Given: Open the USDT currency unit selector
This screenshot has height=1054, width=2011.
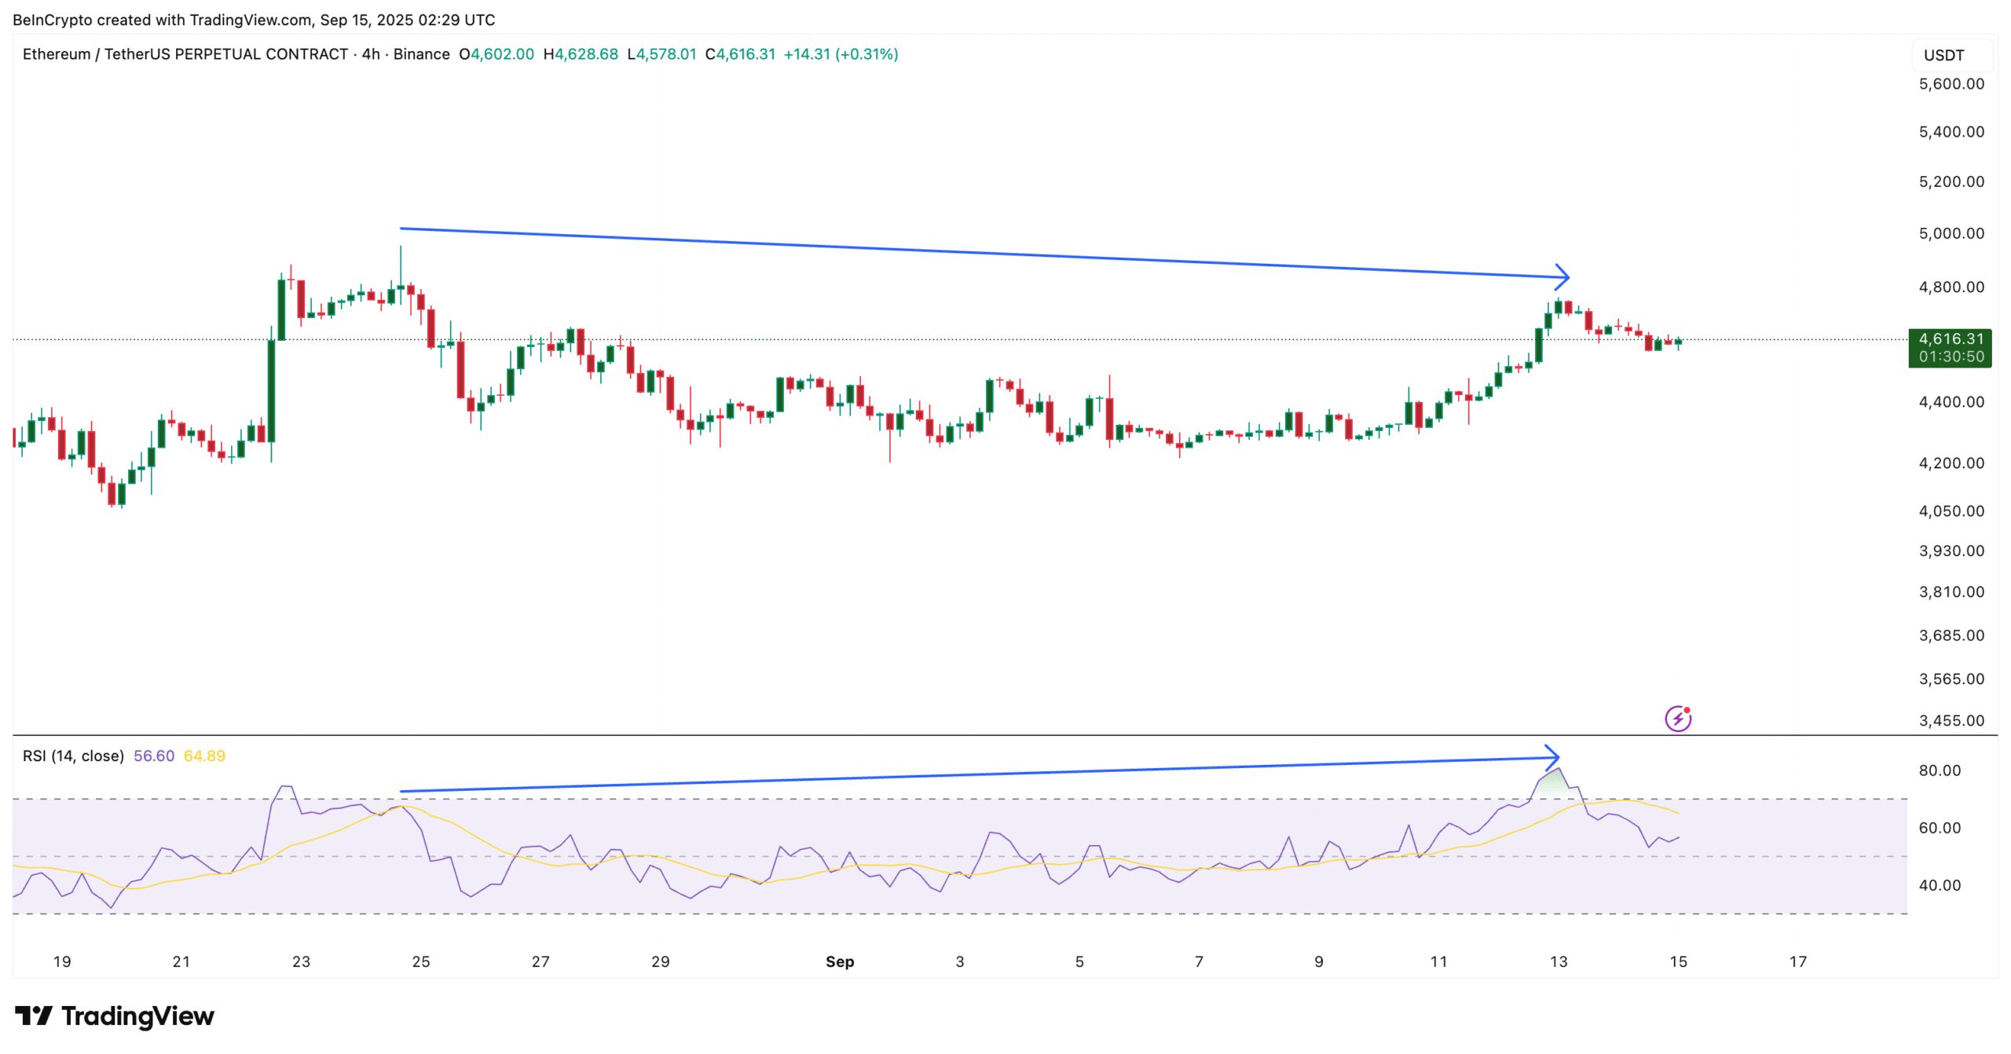Looking at the screenshot, I should (x=1943, y=55).
